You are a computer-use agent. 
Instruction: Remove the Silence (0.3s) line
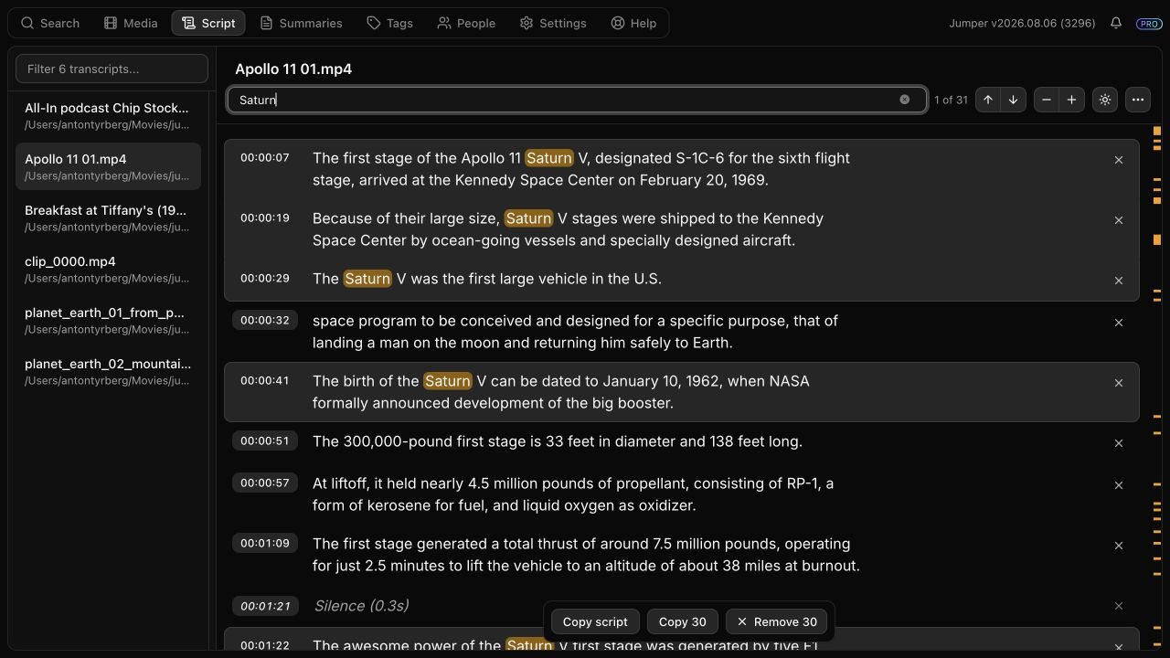[1119, 606]
